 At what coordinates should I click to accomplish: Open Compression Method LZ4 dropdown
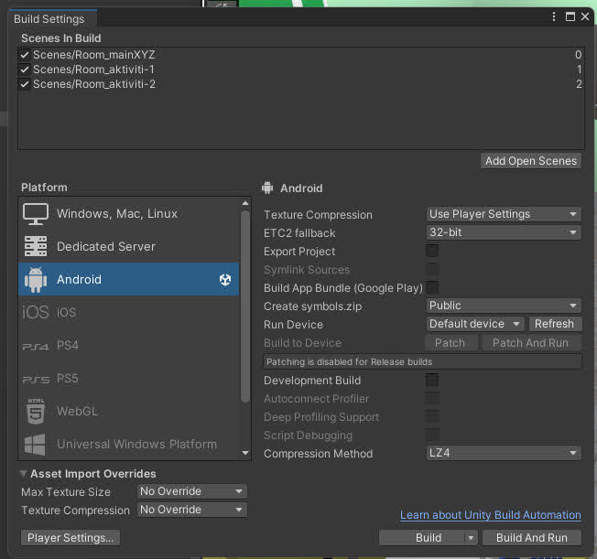[x=504, y=453]
